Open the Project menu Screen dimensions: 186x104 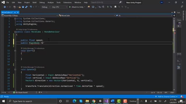(x=27, y=3)
